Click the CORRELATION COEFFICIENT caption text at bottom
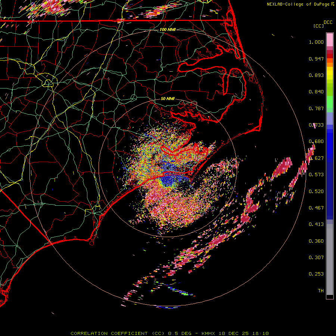This screenshot has width=336, height=336. 169,333
